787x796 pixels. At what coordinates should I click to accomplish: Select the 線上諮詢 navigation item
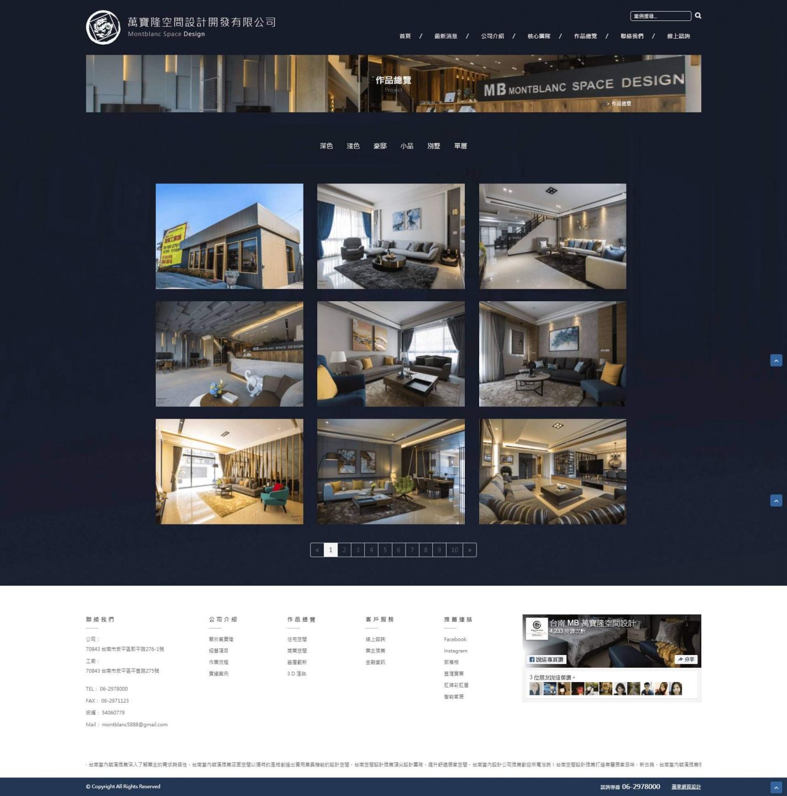[678, 36]
